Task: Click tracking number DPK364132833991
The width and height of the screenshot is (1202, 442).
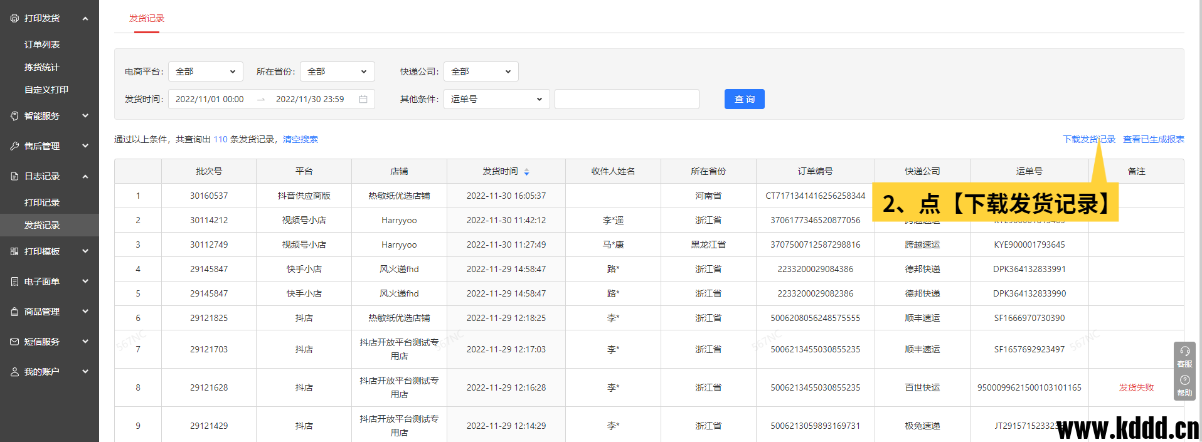Action: coord(1029,269)
